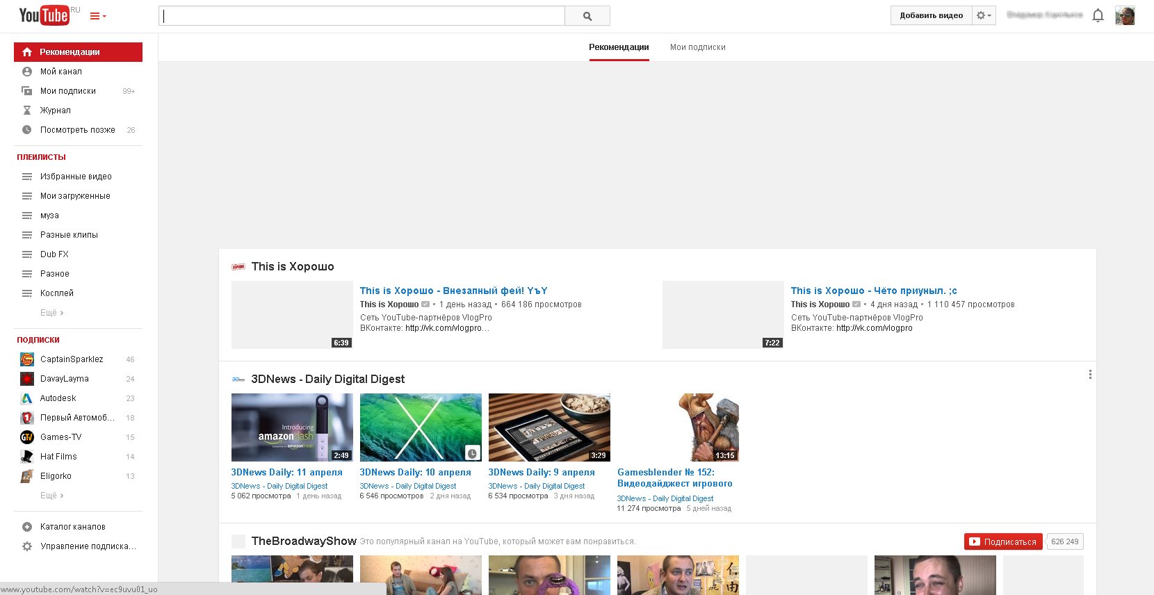The width and height of the screenshot is (1154, 595).
Task: Expand Ещё under playlists
Action: (52, 313)
